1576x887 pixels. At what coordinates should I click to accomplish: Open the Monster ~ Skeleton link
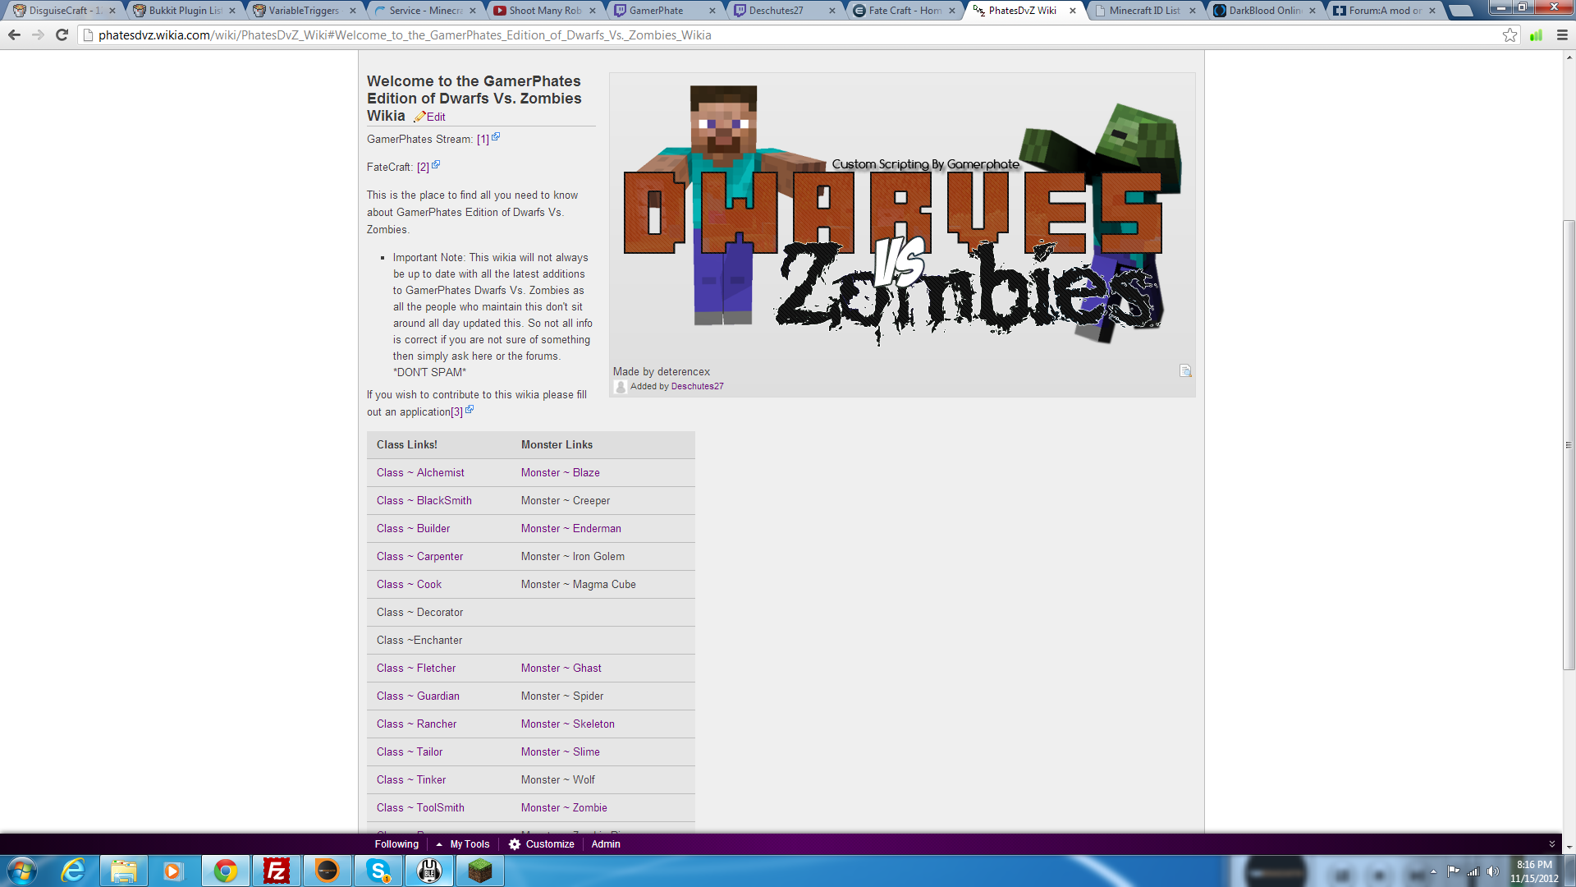[567, 724]
